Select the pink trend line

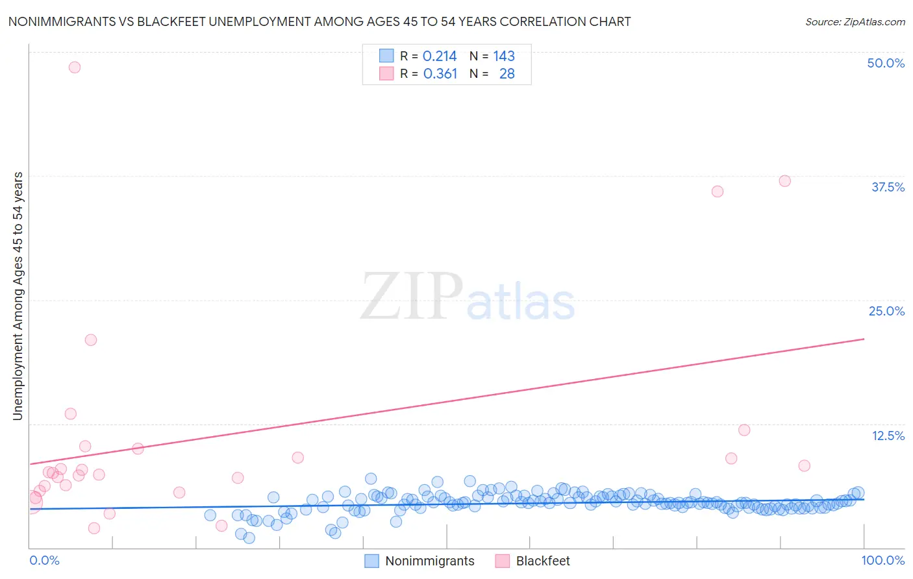[x=447, y=401]
